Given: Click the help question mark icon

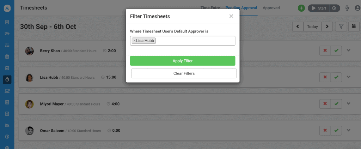Looking at the screenshot, I should pos(7,137).
